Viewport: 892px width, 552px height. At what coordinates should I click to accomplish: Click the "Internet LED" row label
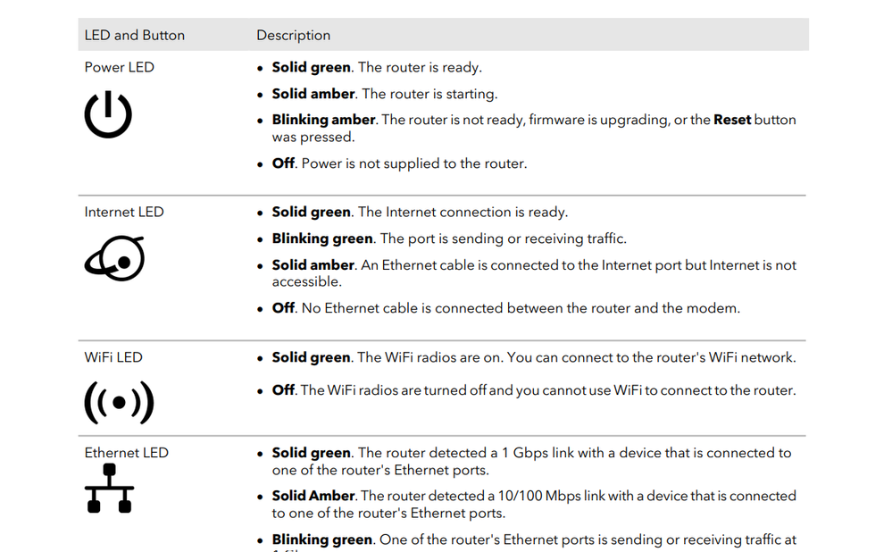(x=124, y=212)
